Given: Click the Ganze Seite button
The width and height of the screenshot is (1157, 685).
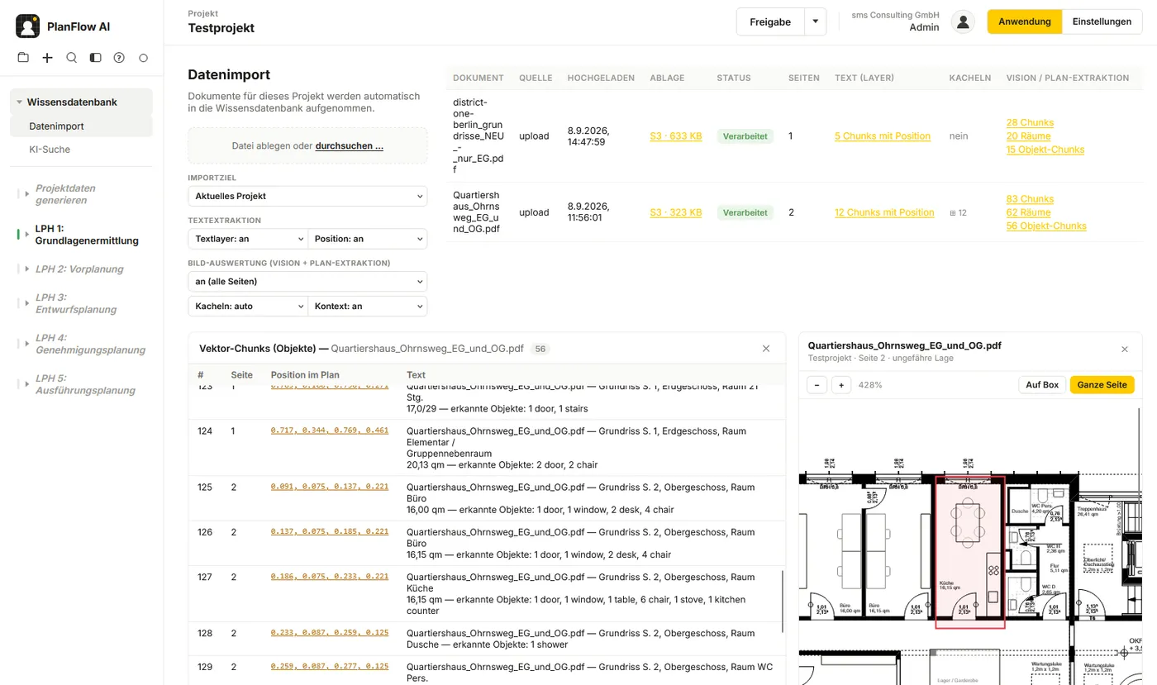Looking at the screenshot, I should tap(1102, 385).
